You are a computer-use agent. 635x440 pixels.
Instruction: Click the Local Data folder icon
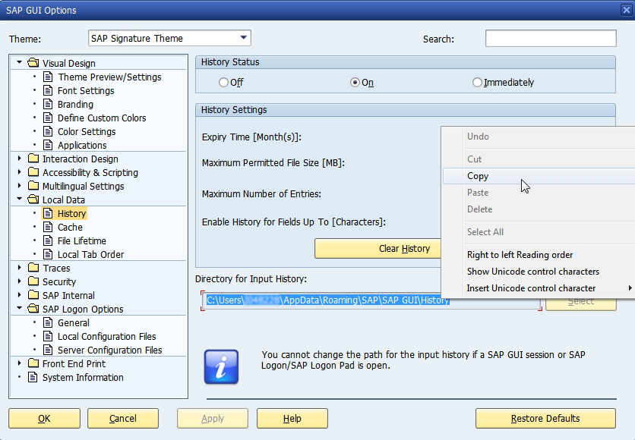33,200
